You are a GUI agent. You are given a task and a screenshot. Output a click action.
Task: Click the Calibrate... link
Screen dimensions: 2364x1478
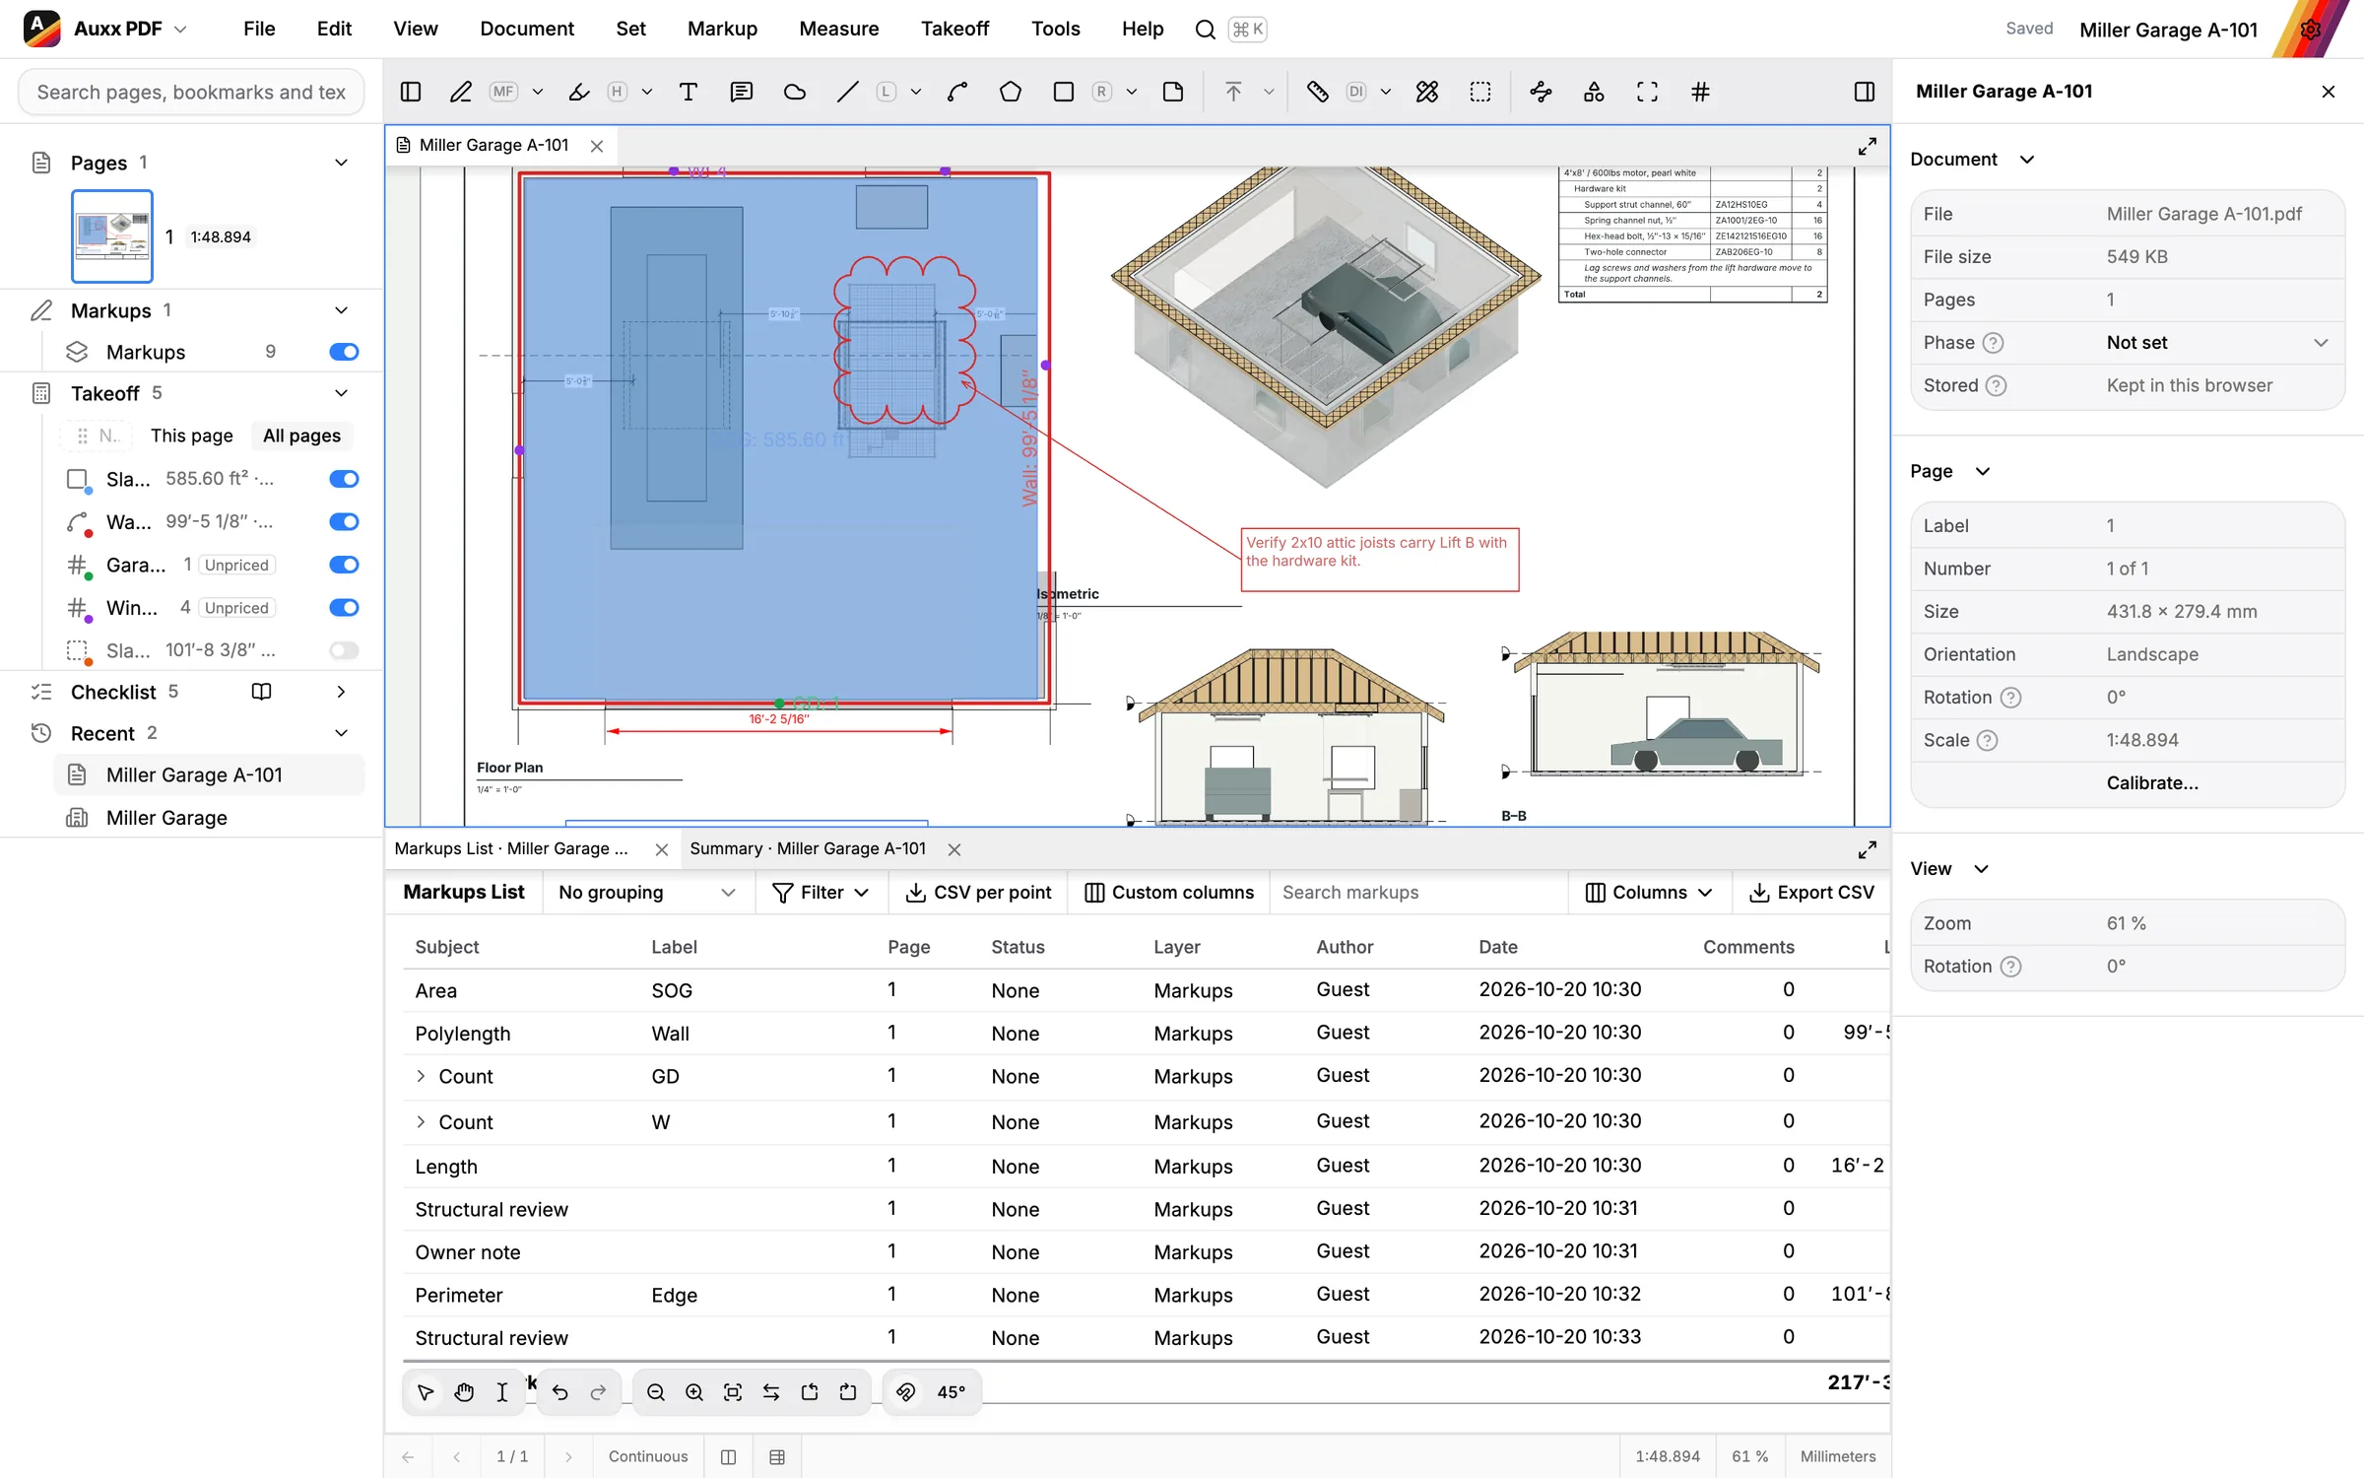[x=2151, y=782]
